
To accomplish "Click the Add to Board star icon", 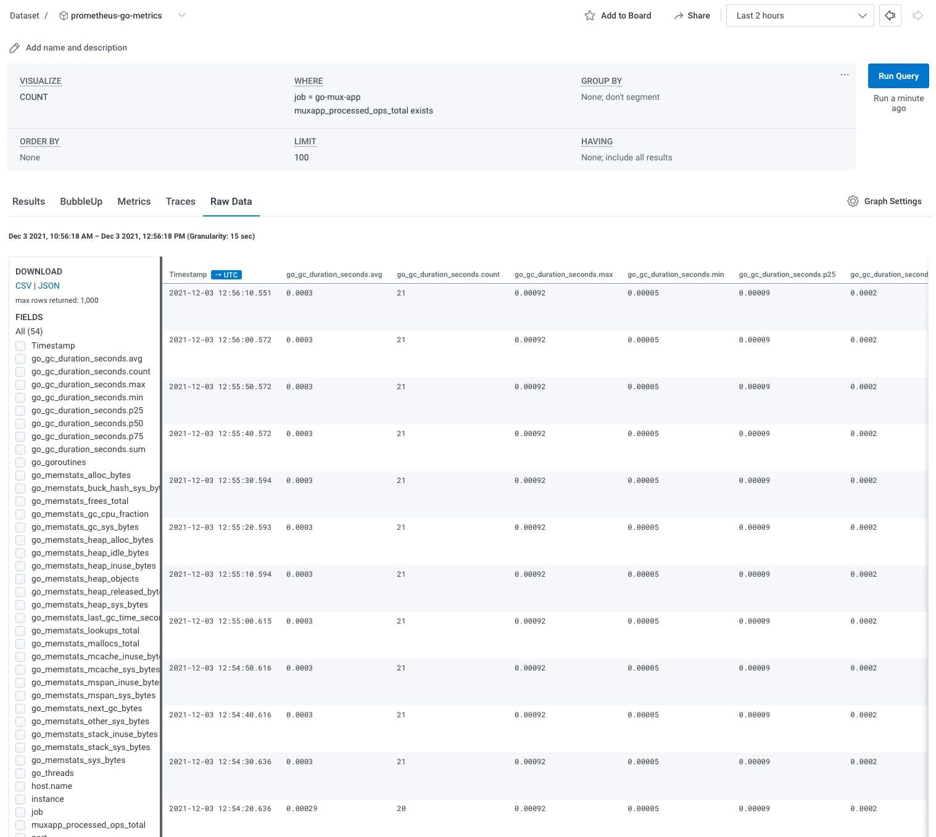I will [589, 15].
